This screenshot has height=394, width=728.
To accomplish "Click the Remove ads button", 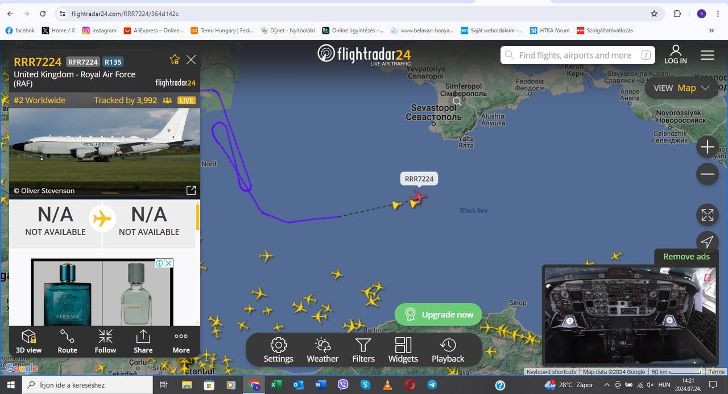I will (x=686, y=257).
